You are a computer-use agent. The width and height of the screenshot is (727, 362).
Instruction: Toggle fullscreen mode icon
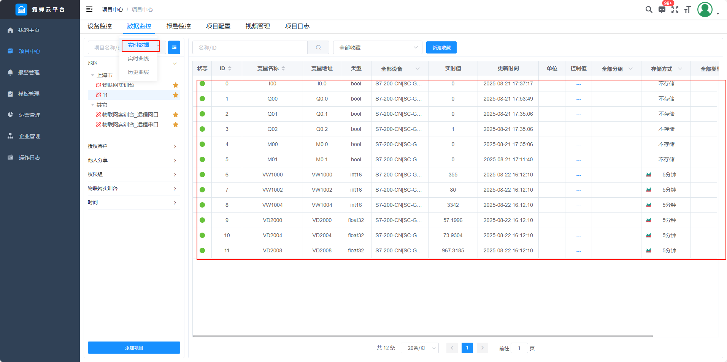point(675,10)
